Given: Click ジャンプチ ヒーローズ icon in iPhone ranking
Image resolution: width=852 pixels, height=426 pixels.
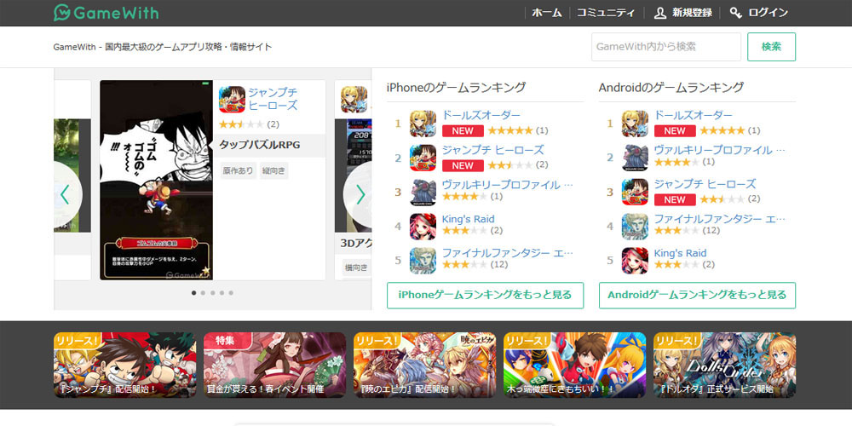Looking at the screenshot, I should point(423,158).
